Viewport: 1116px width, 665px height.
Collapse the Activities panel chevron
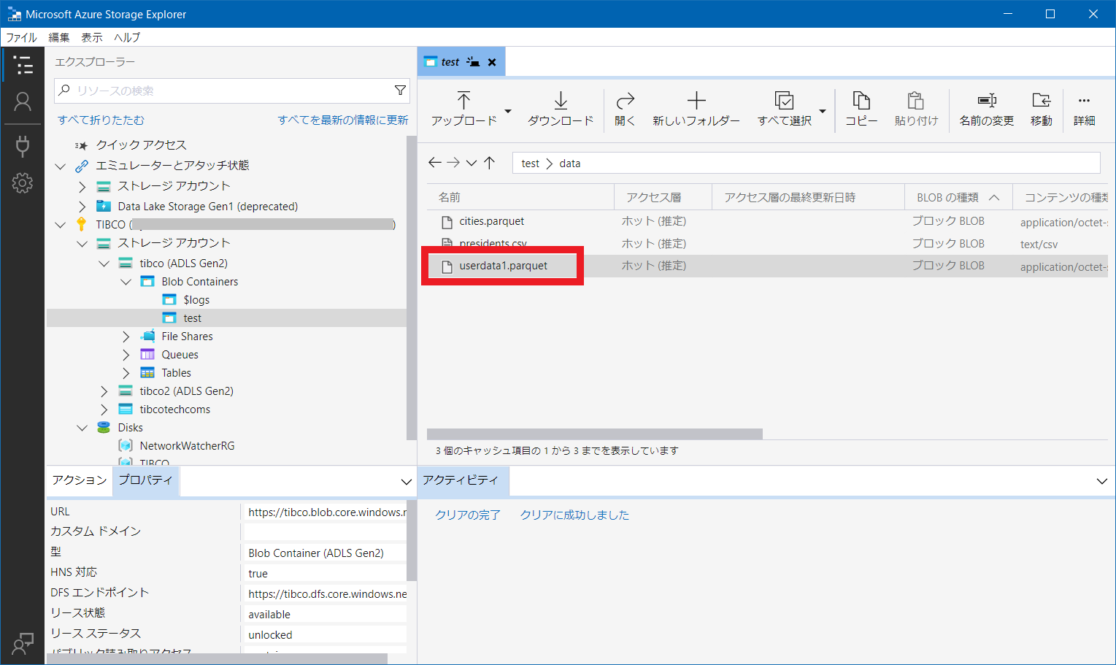[x=1102, y=481]
